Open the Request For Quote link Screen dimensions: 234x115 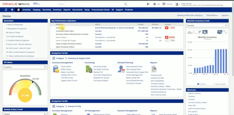pos(101,78)
